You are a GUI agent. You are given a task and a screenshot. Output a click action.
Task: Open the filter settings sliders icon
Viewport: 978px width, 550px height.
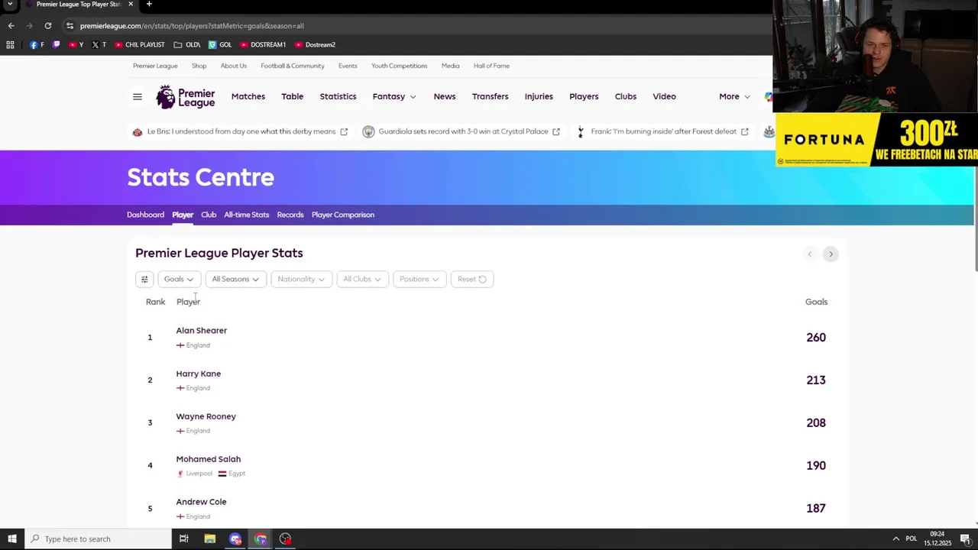click(x=144, y=280)
